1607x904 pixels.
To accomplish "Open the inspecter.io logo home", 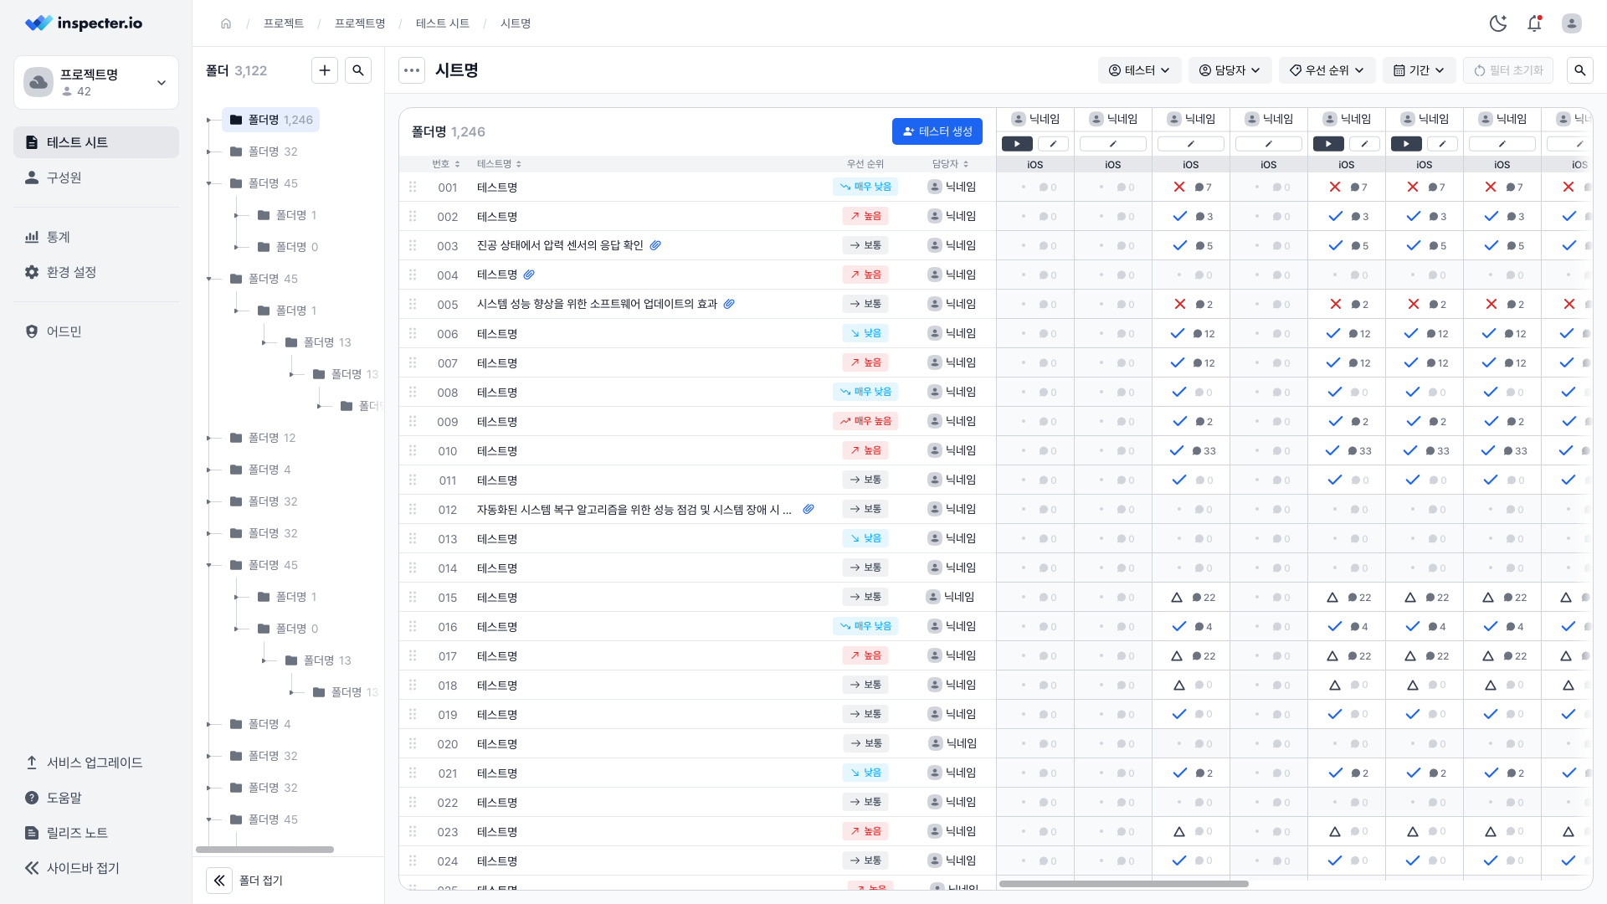I will click(x=84, y=23).
